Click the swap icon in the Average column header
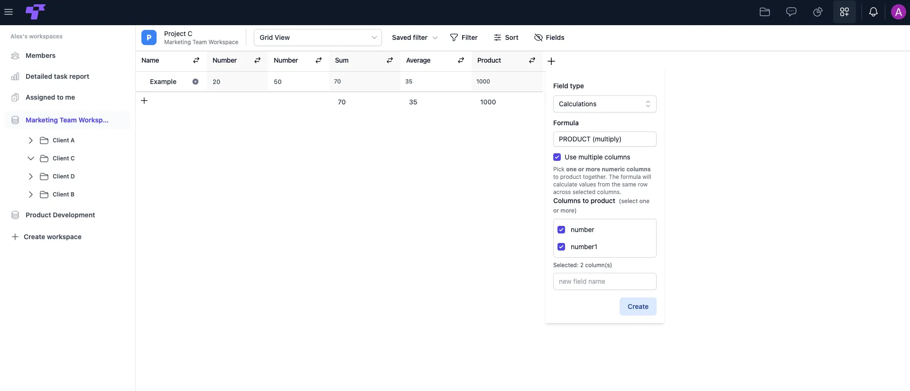The height and width of the screenshot is (391, 910). pos(461,60)
